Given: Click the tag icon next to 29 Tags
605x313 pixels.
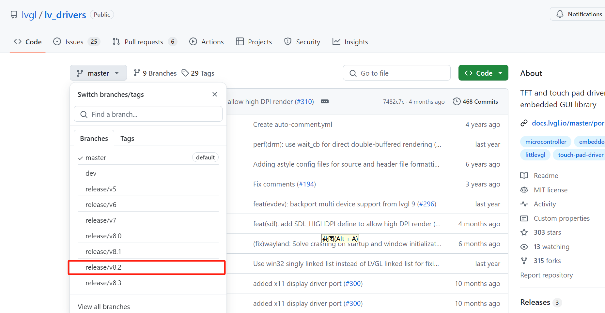Looking at the screenshot, I should pos(185,73).
